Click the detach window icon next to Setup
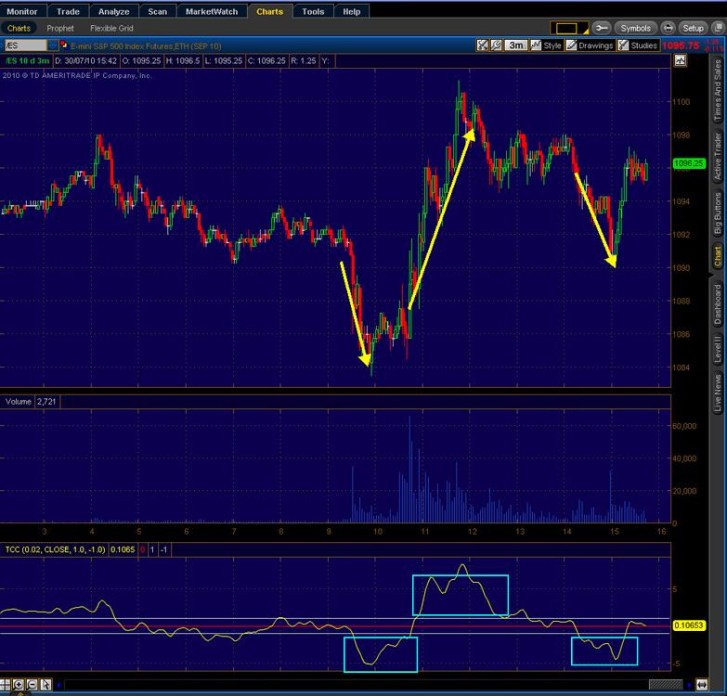This screenshot has width=727, height=696. point(719,28)
